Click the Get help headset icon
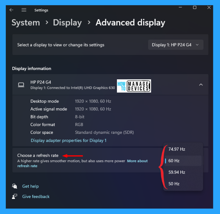The width and height of the screenshot is (220, 214). point(14,186)
